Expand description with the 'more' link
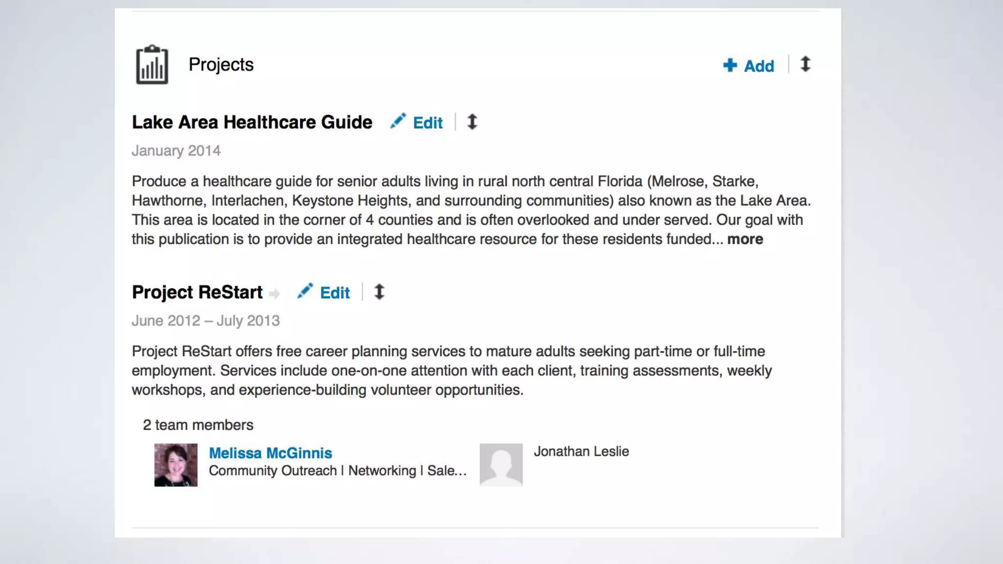Screen dimensions: 1003x564 (x=745, y=239)
